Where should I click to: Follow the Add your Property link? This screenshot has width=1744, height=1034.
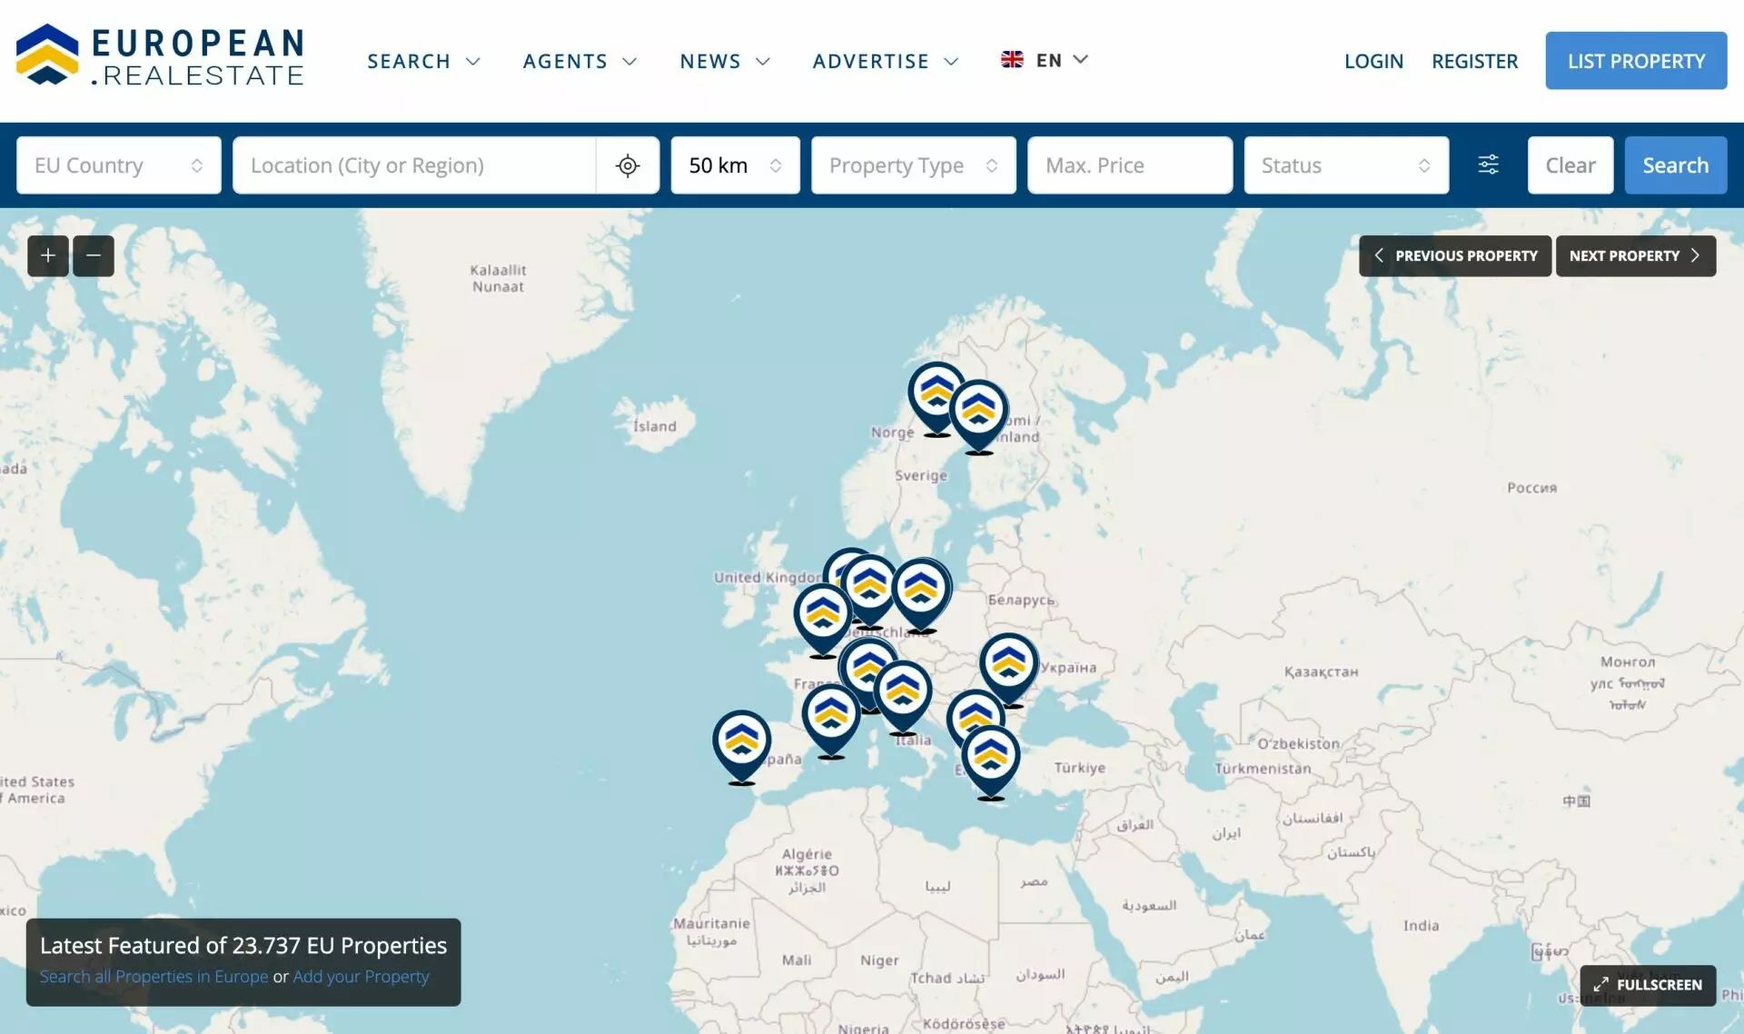point(361,976)
